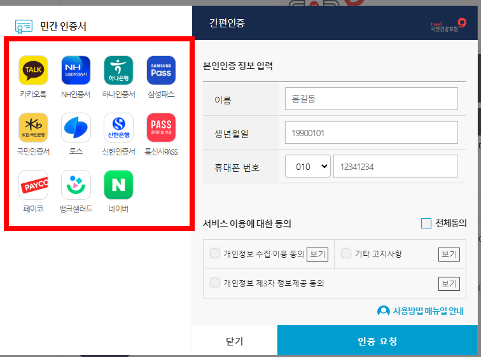Click the manual guide person icon
The height and width of the screenshot is (357, 481).
coord(383,311)
